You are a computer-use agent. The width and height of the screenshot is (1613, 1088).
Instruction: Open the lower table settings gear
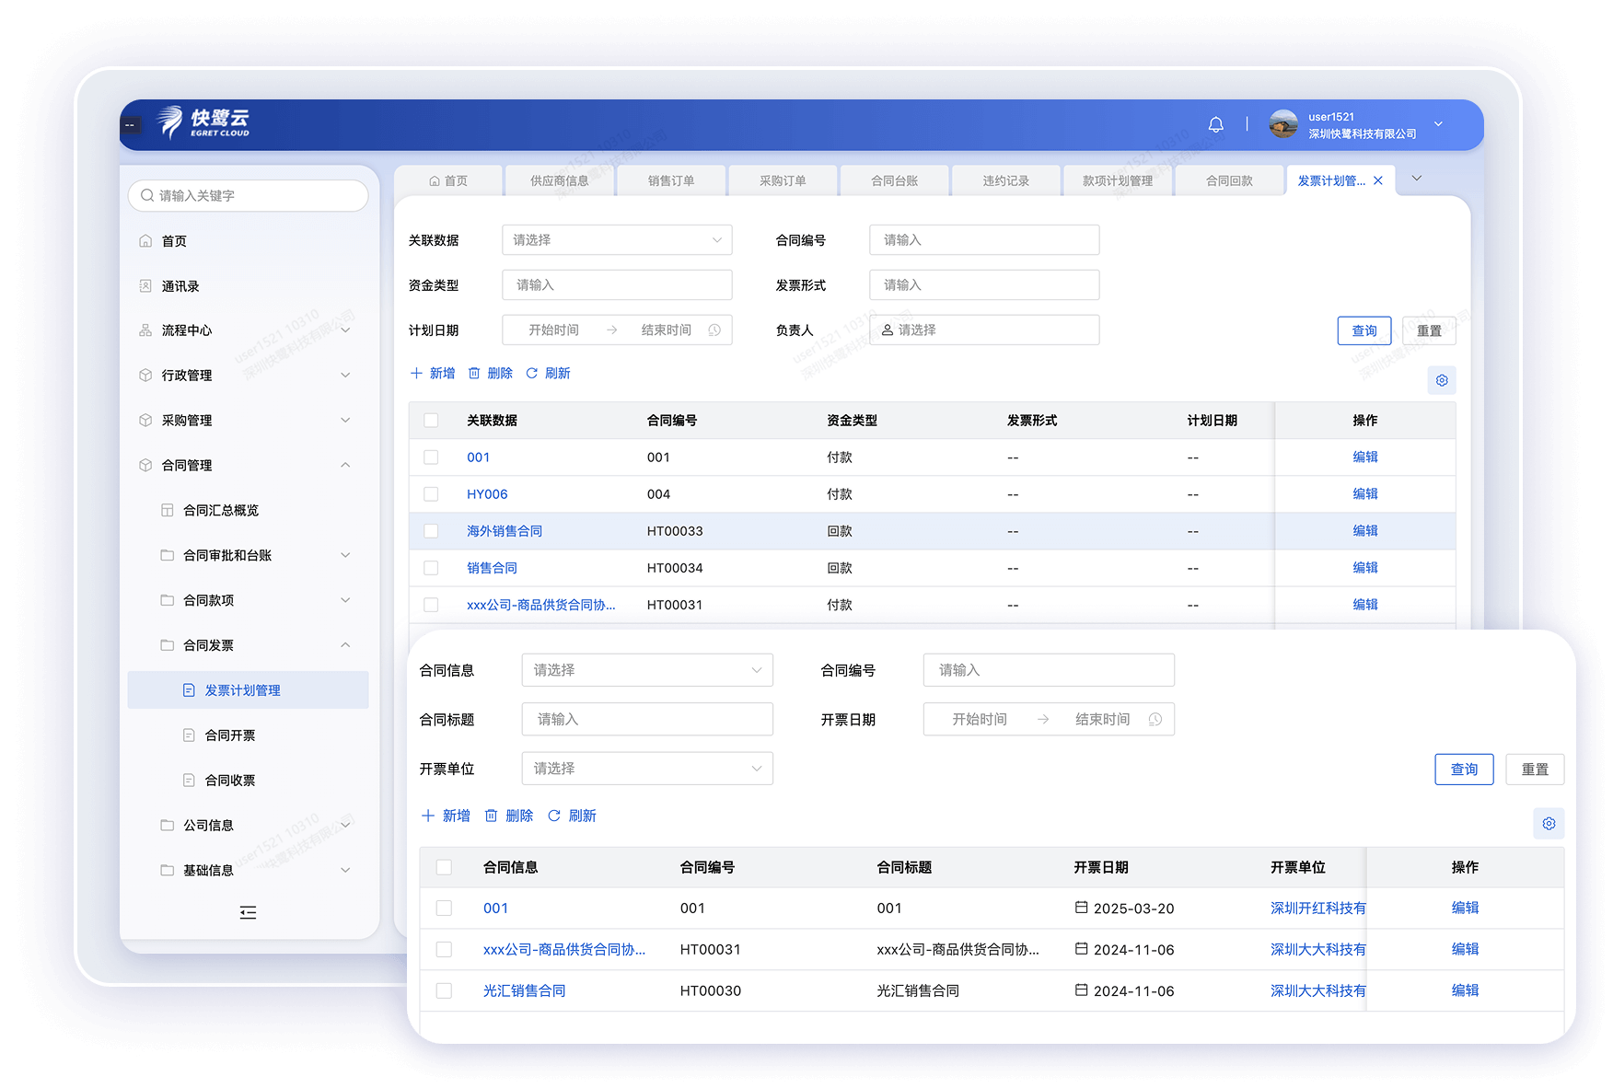tap(1549, 824)
